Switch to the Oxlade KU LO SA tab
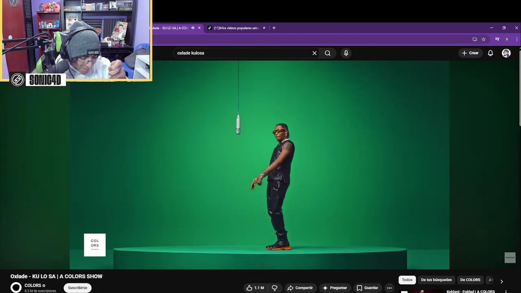This screenshot has width=521, height=293. tap(169, 28)
